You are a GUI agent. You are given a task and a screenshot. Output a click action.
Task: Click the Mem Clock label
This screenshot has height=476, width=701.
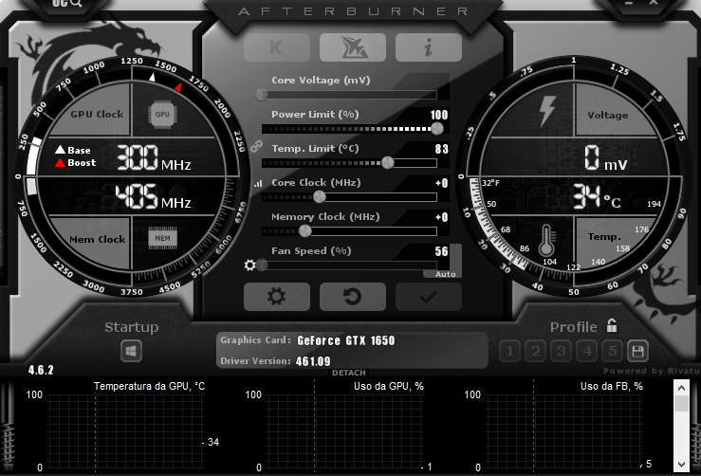[x=97, y=240]
